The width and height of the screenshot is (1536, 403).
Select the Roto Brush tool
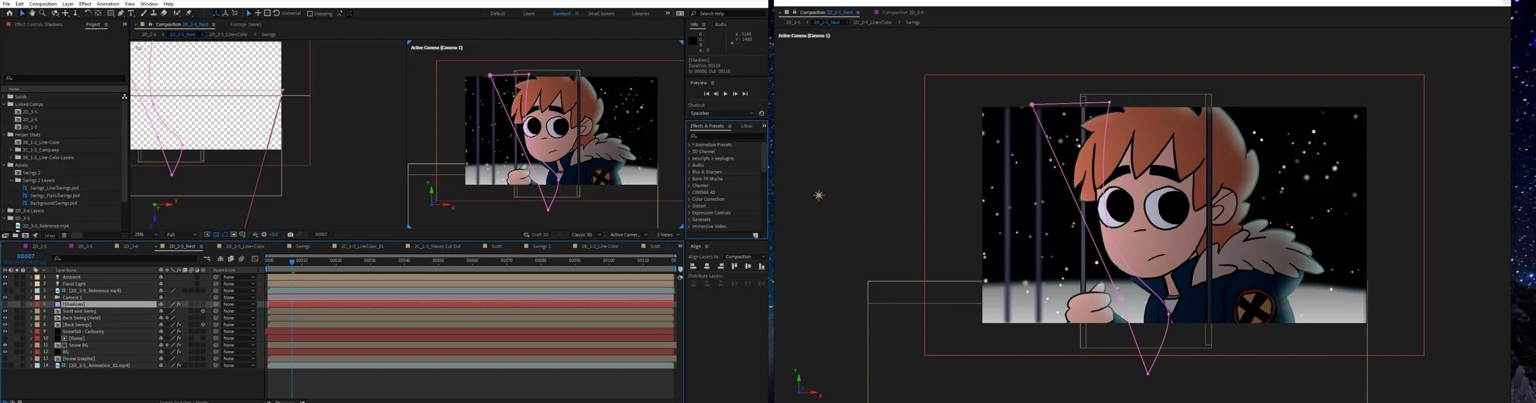tap(176, 13)
